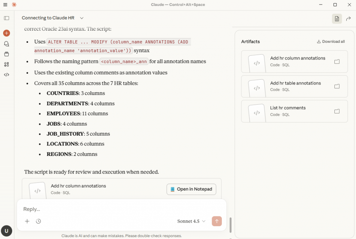
Task: Open the Artifacts grid icon in sidebar
Action: coord(7,64)
